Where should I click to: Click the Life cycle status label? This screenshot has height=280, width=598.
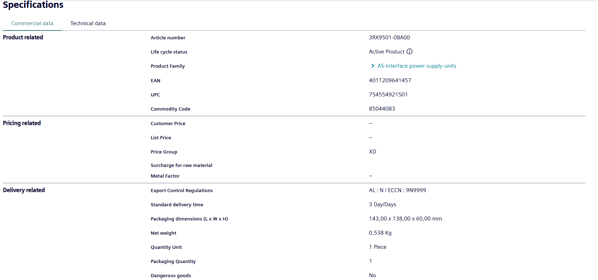(169, 52)
